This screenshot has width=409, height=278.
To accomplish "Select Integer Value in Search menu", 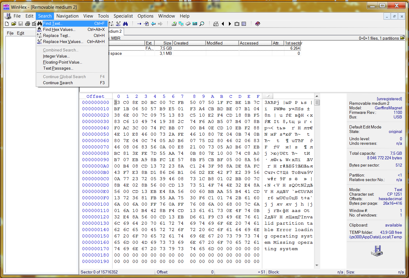I will 72,56.
